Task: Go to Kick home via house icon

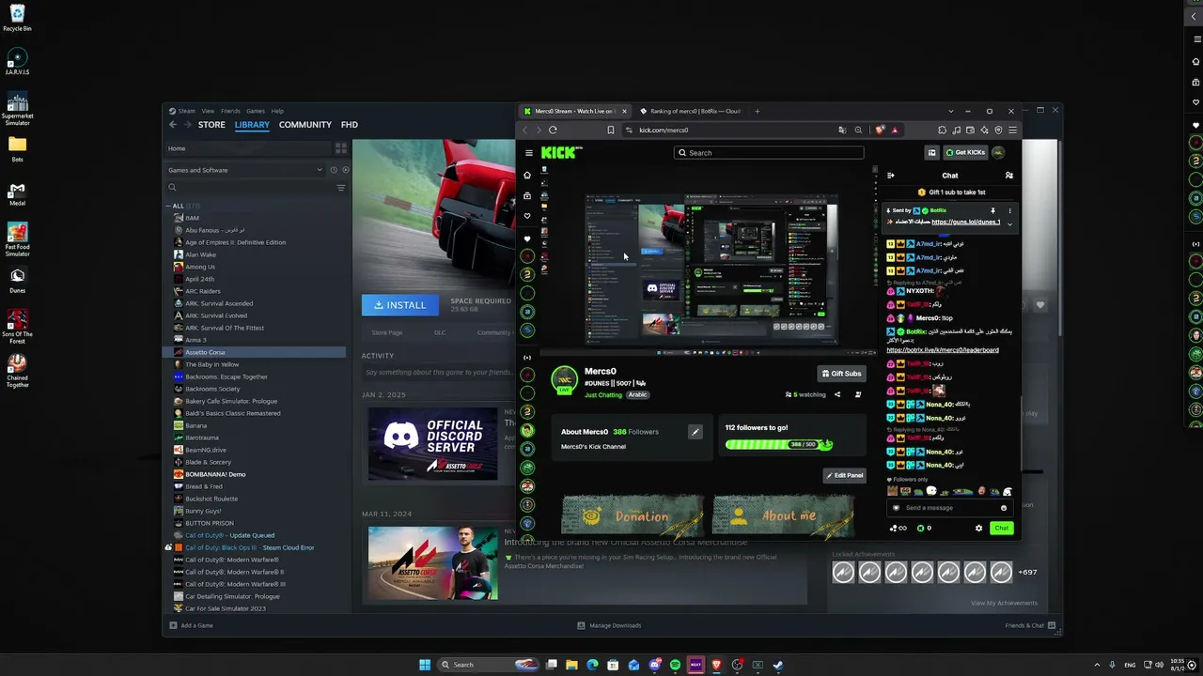Action: 527,176
